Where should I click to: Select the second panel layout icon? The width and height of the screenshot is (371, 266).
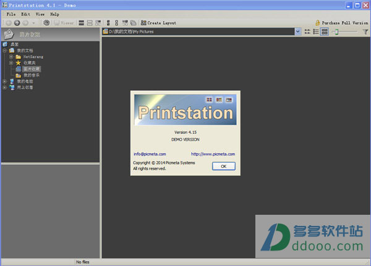[90, 23]
